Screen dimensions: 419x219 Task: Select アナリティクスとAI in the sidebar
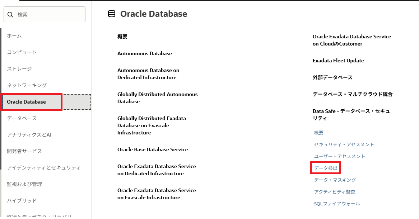(29, 135)
